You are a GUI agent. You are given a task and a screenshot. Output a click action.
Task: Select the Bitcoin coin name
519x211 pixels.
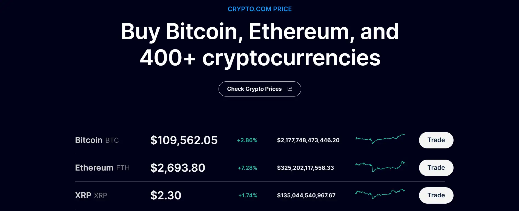88,140
